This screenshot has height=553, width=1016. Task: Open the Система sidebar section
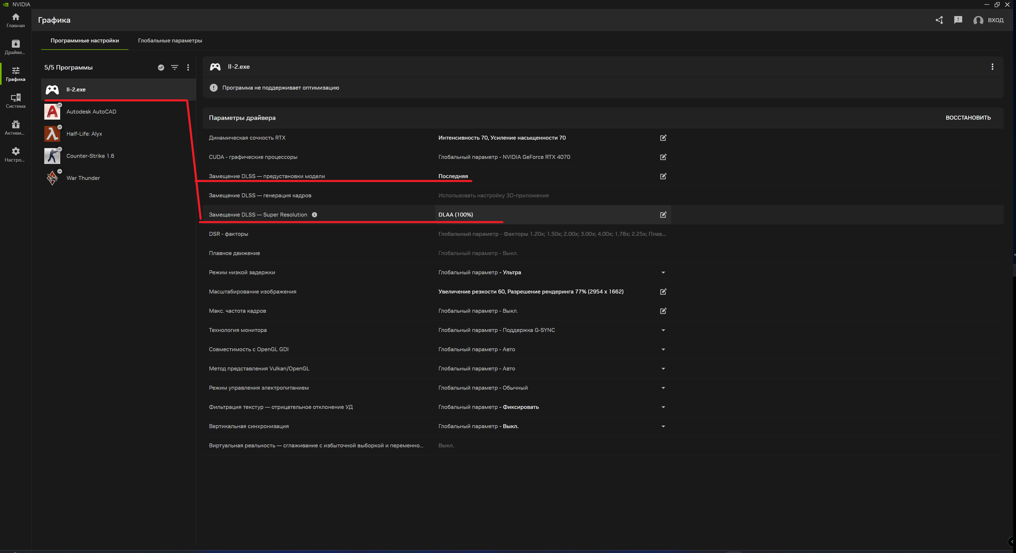pos(15,101)
